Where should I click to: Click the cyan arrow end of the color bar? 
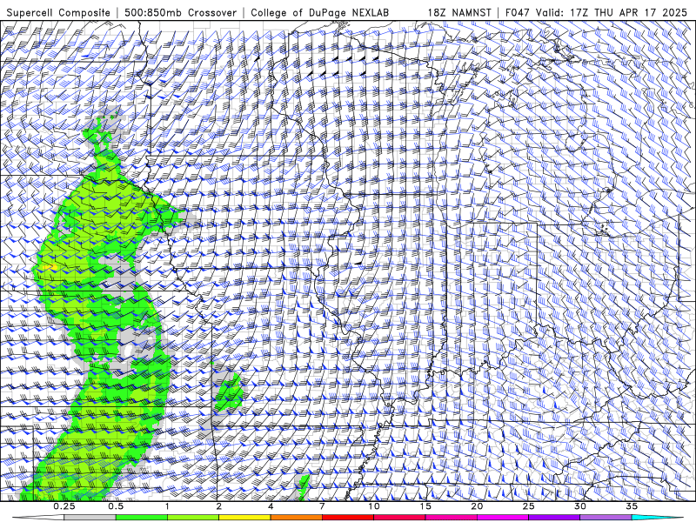(658, 518)
